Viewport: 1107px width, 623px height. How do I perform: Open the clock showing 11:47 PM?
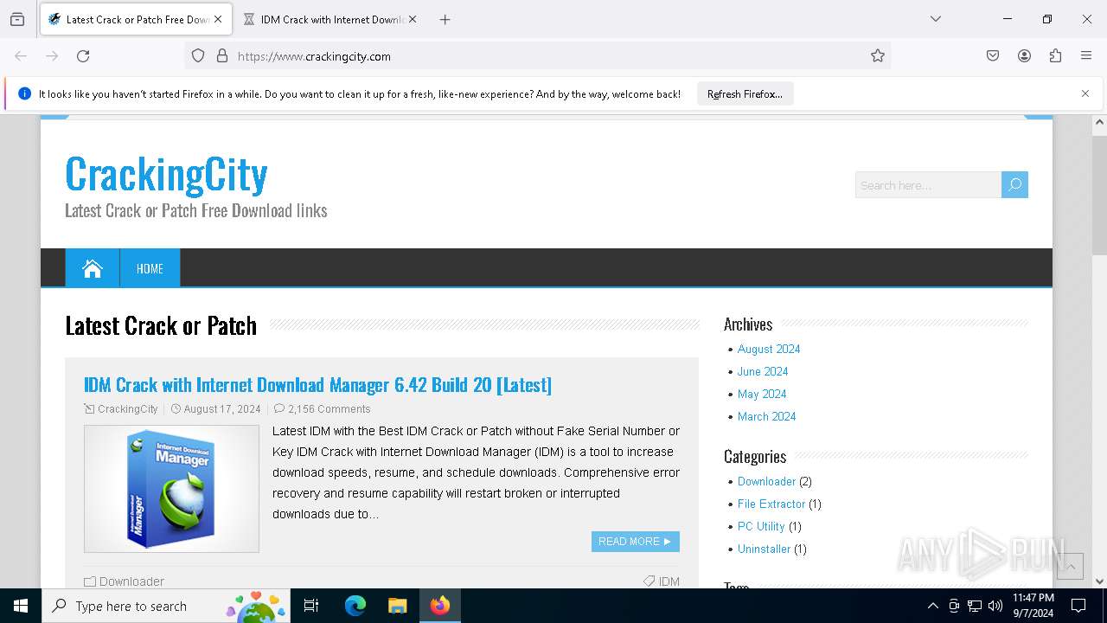pos(1033,606)
